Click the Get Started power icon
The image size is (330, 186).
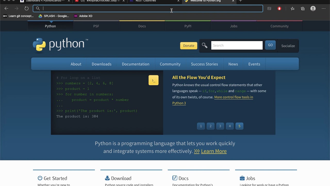click(x=40, y=178)
